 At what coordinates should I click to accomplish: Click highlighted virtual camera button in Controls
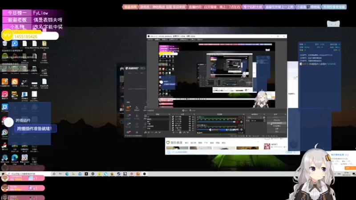click(276, 123)
